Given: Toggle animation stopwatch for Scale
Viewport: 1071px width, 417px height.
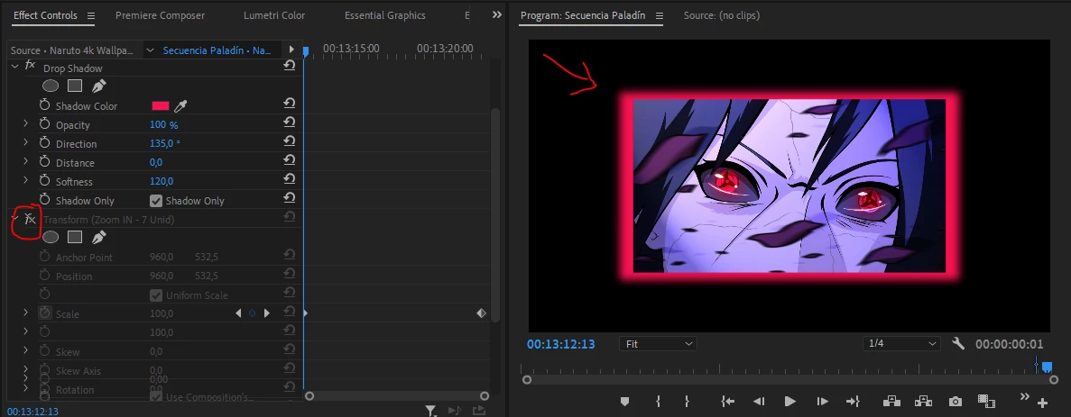Looking at the screenshot, I should 45,313.
